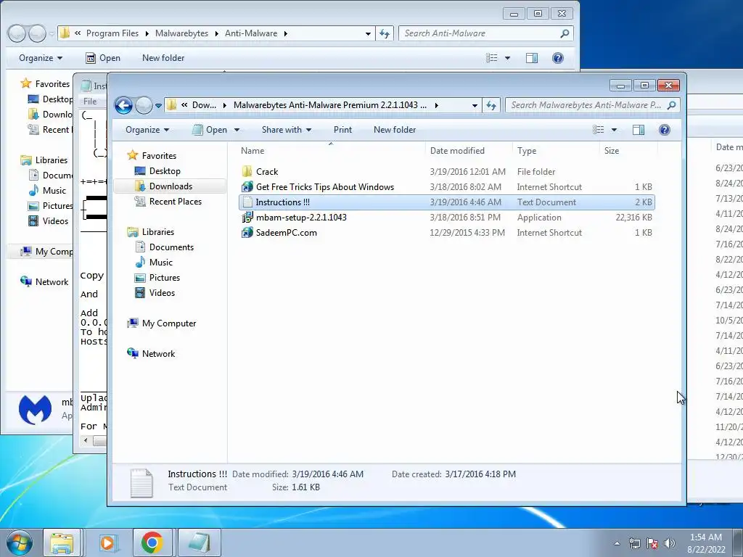Click Malwarebytes Anti-Malware Premium breadcrumb segment
The image size is (743, 557).
330,105
